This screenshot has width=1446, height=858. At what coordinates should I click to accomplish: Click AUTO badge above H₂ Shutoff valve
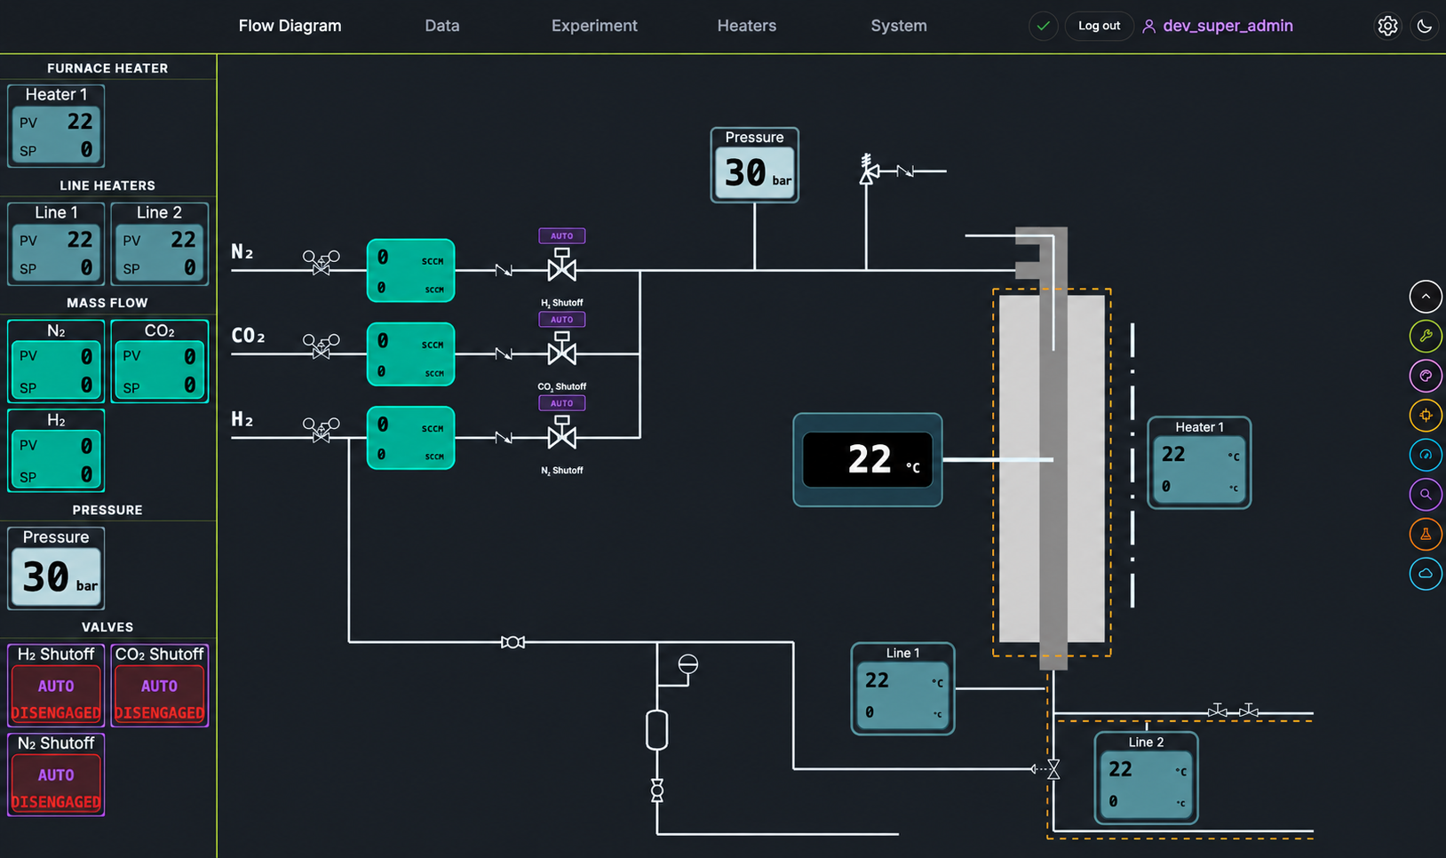click(561, 235)
